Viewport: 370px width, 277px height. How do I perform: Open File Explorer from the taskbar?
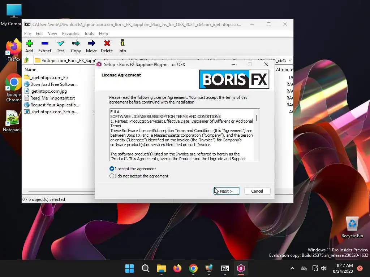tap(162, 268)
